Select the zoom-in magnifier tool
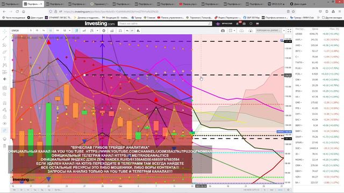This screenshot has height=193, width=344. (5, 94)
